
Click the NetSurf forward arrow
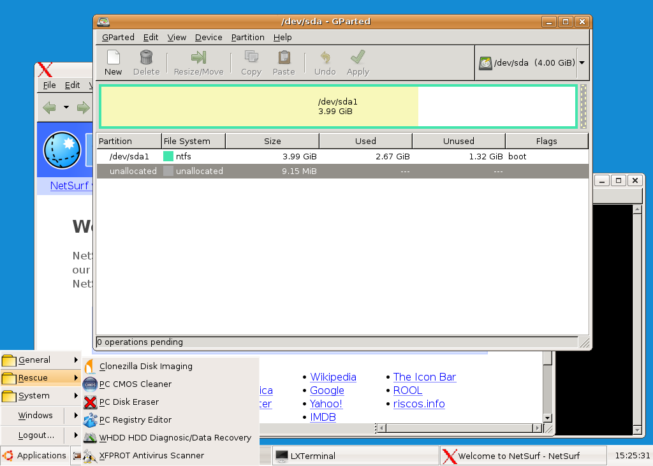coord(84,108)
